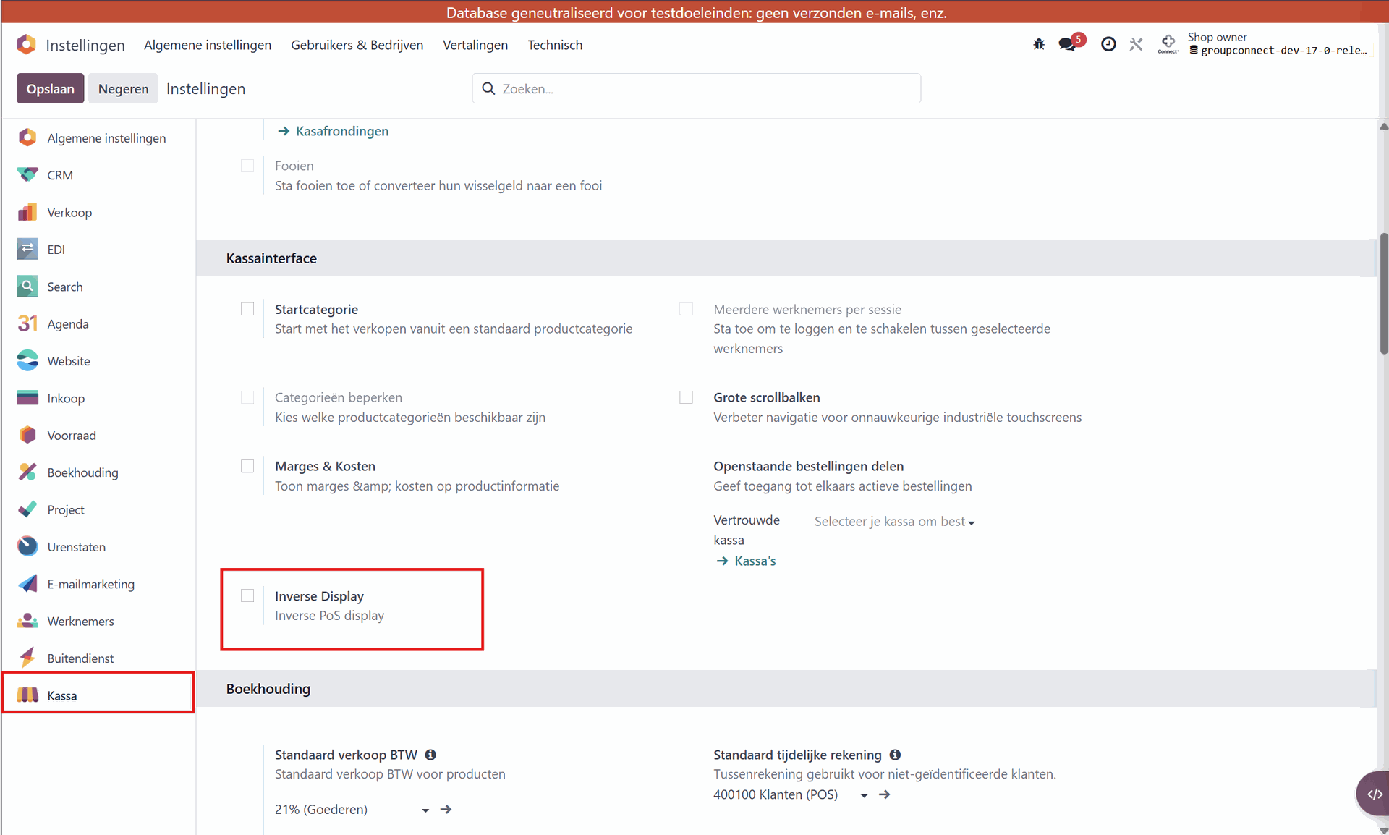This screenshot has width=1389, height=835.
Task: Open the Urenstaten sidebar section
Action: tap(76, 547)
